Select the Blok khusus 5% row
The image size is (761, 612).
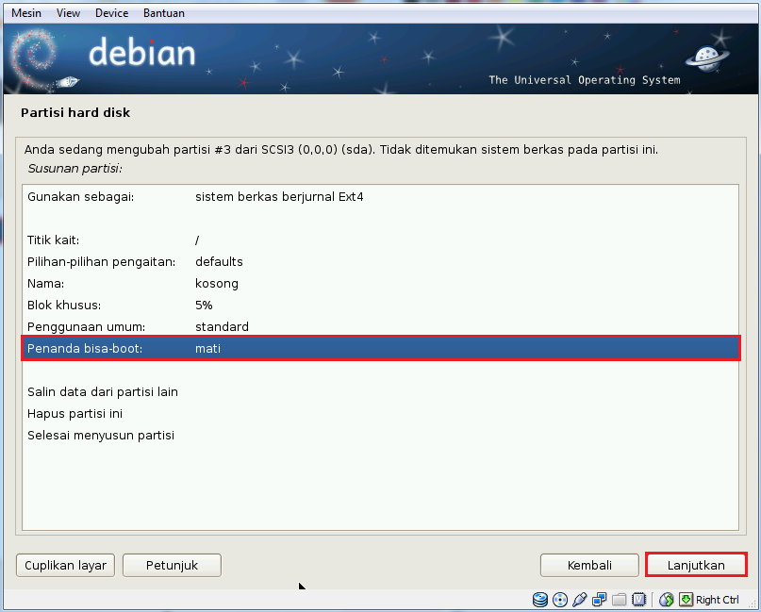coord(381,305)
